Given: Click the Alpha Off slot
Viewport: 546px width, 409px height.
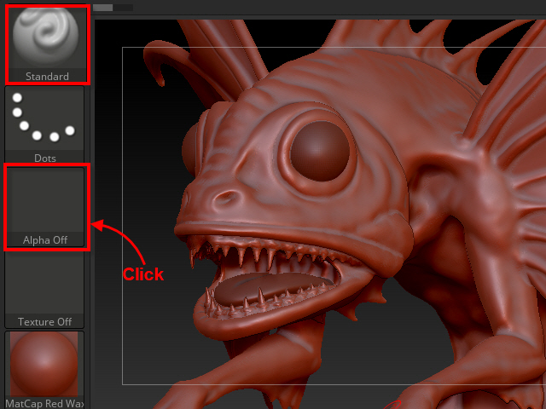Looking at the screenshot, I should (45, 206).
